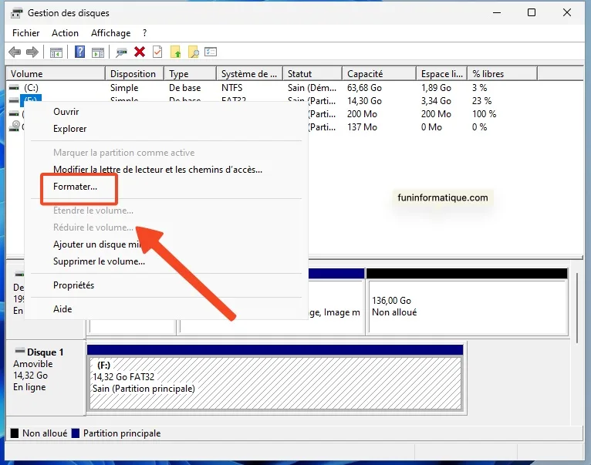This screenshot has height=465, width=591.
Task: Choose Formater... in the context menu
Action: [166, 187]
